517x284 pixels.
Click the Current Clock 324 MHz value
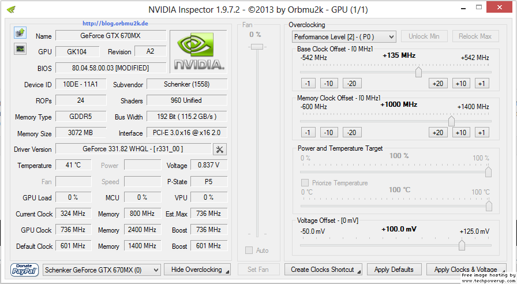tap(73, 214)
